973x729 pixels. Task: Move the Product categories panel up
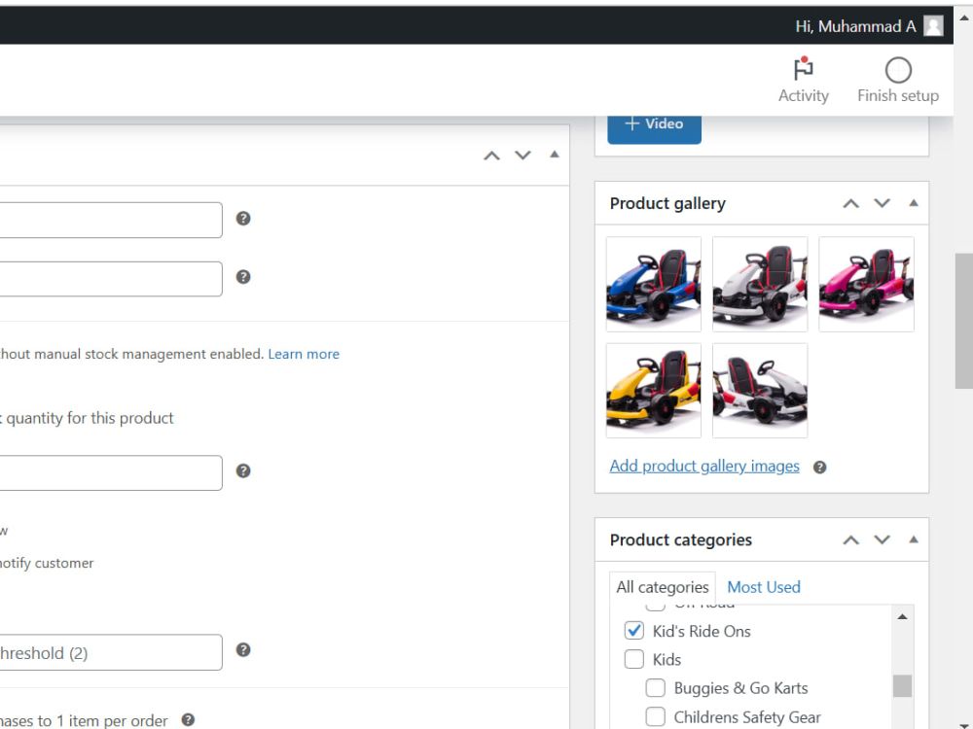[850, 539]
